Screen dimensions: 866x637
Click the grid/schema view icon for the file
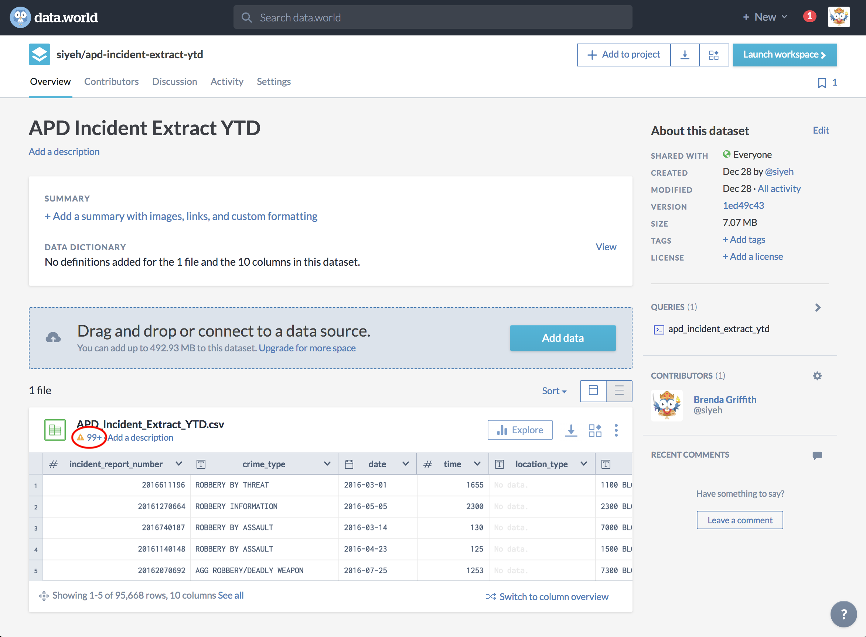(x=594, y=430)
